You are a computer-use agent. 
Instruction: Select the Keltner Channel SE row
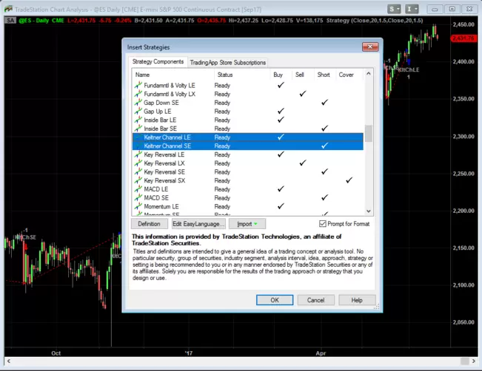tap(248, 146)
